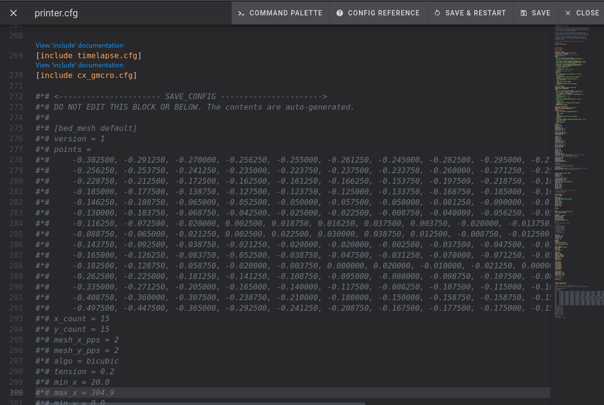Click the X icon beside printer.cfg title
Screen dimensions: 604x405
[13, 13]
